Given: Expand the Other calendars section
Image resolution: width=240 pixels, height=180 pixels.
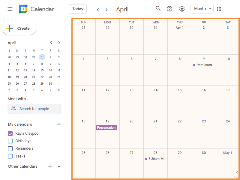Looking at the screenshot, I should [59, 166].
